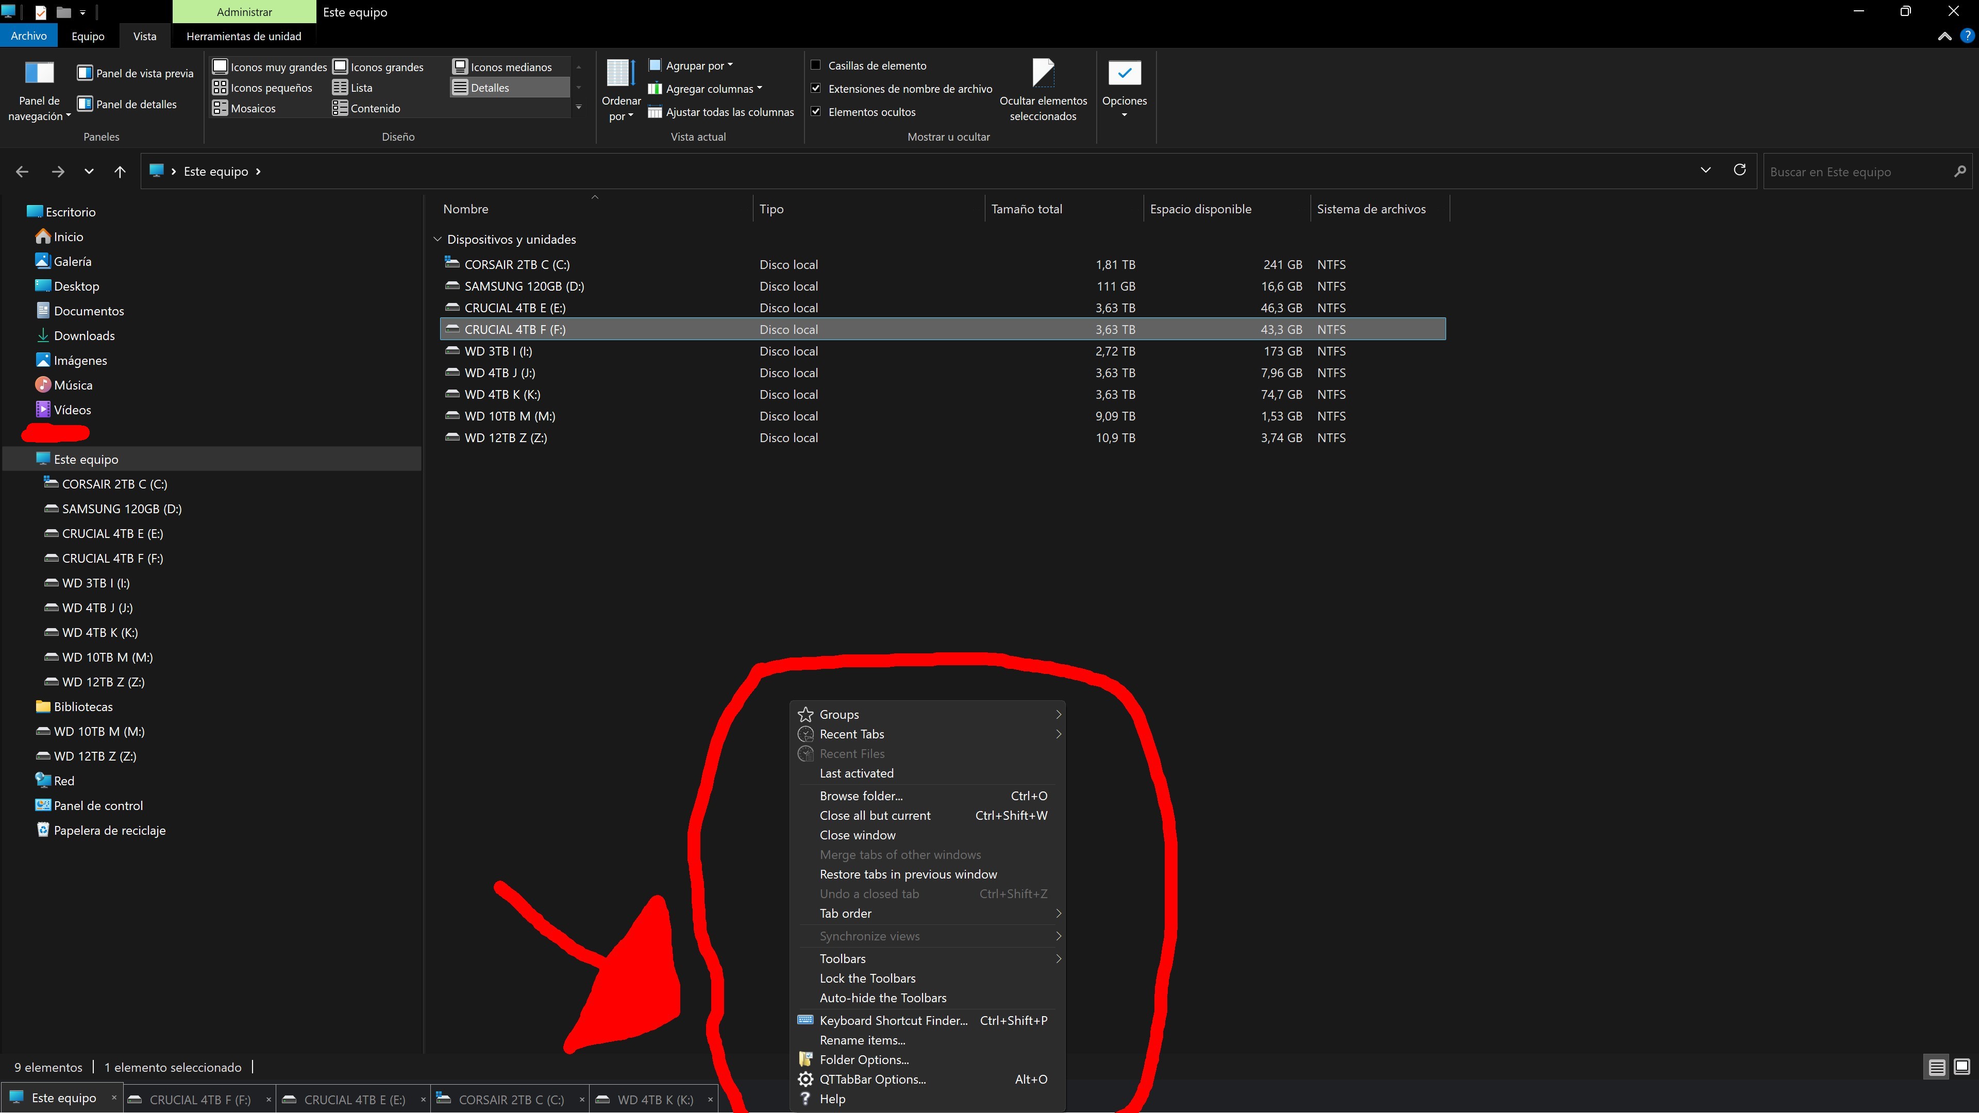Select WD 10TB M (M:) in the file list
This screenshot has height=1113, width=1979.
click(943, 416)
